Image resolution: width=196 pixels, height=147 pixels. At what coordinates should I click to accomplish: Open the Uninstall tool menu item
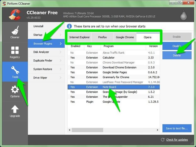coord(38,26)
